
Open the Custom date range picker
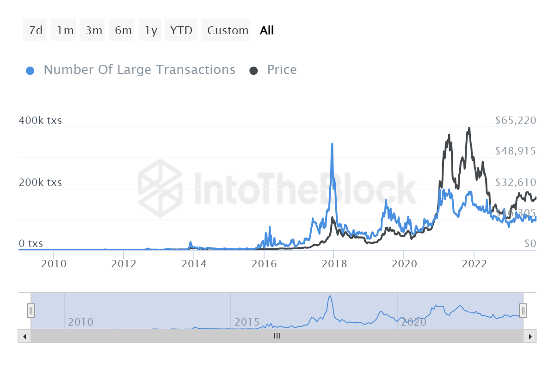coord(228,31)
